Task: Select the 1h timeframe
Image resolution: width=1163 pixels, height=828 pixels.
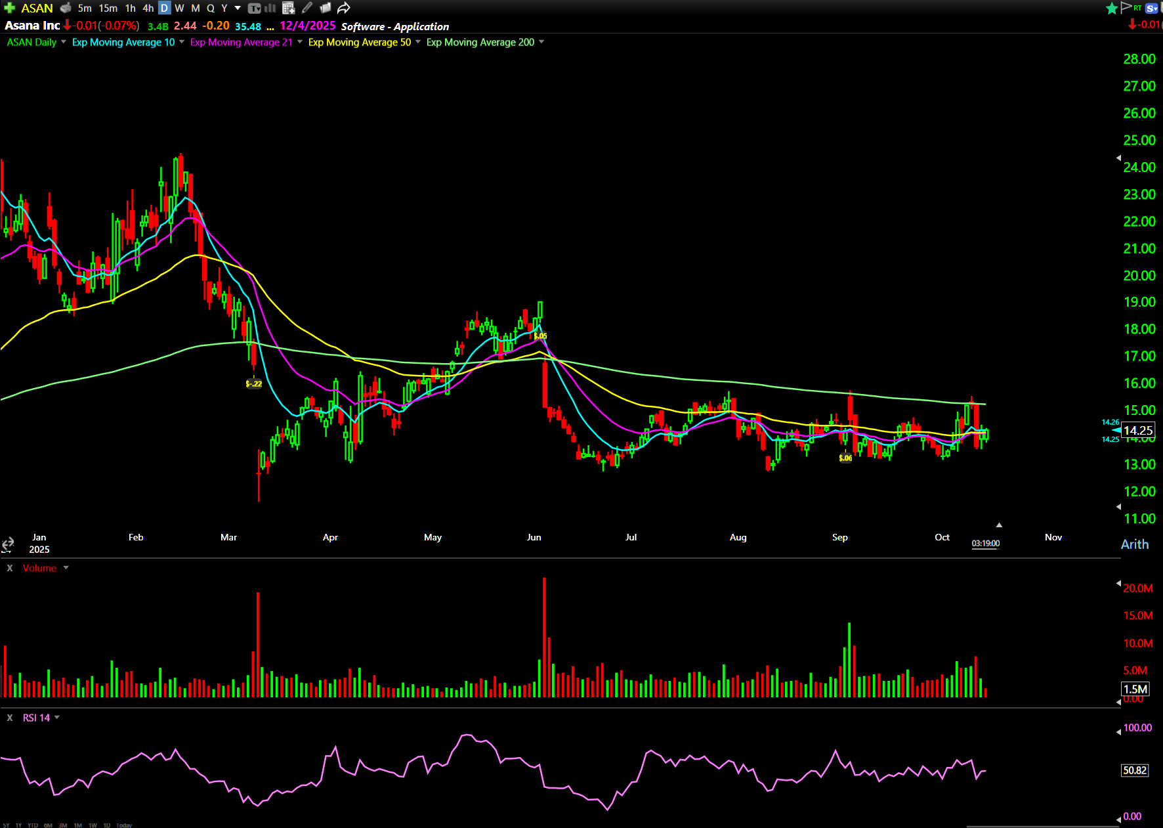Action: (x=130, y=8)
